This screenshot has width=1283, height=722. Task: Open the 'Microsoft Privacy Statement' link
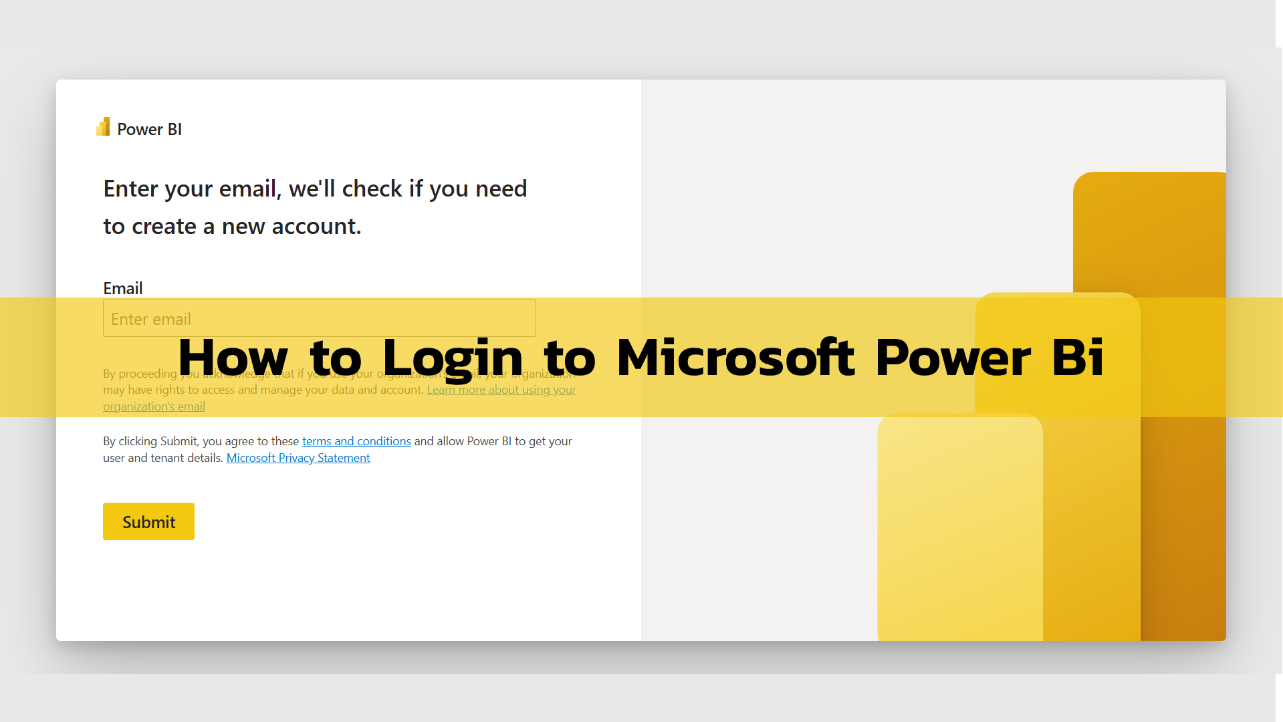(x=298, y=457)
